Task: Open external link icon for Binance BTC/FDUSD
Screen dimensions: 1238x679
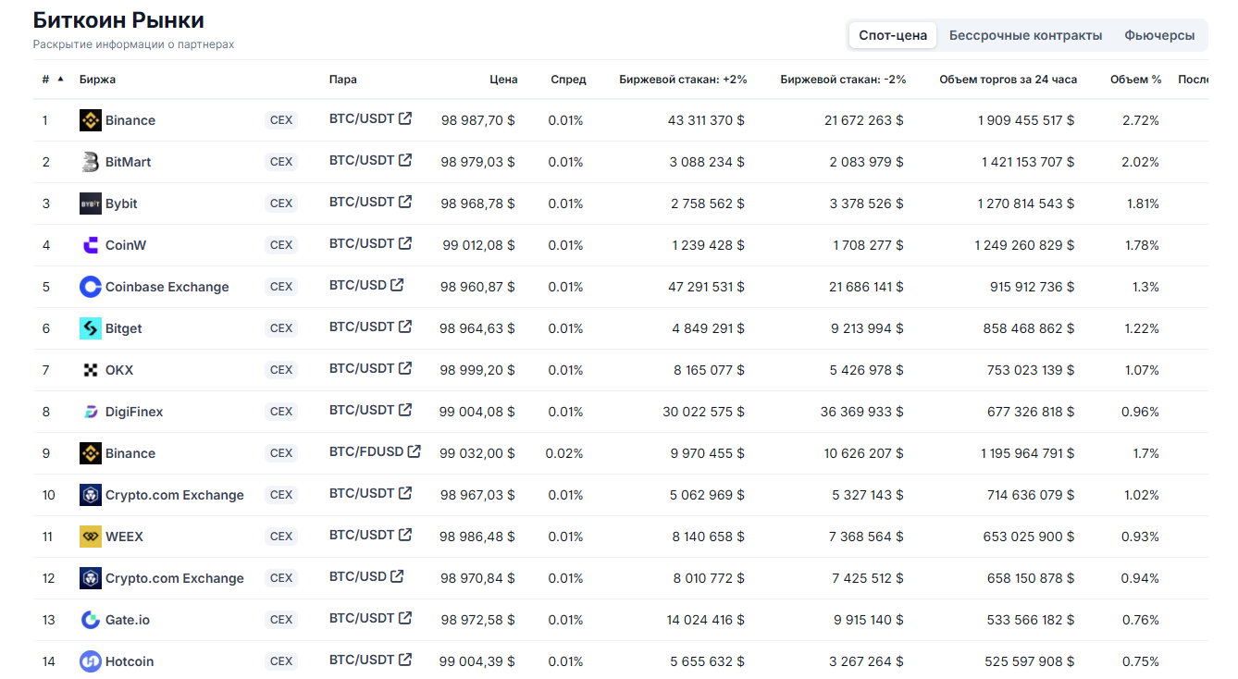Action: pyautogui.click(x=415, y=451)
